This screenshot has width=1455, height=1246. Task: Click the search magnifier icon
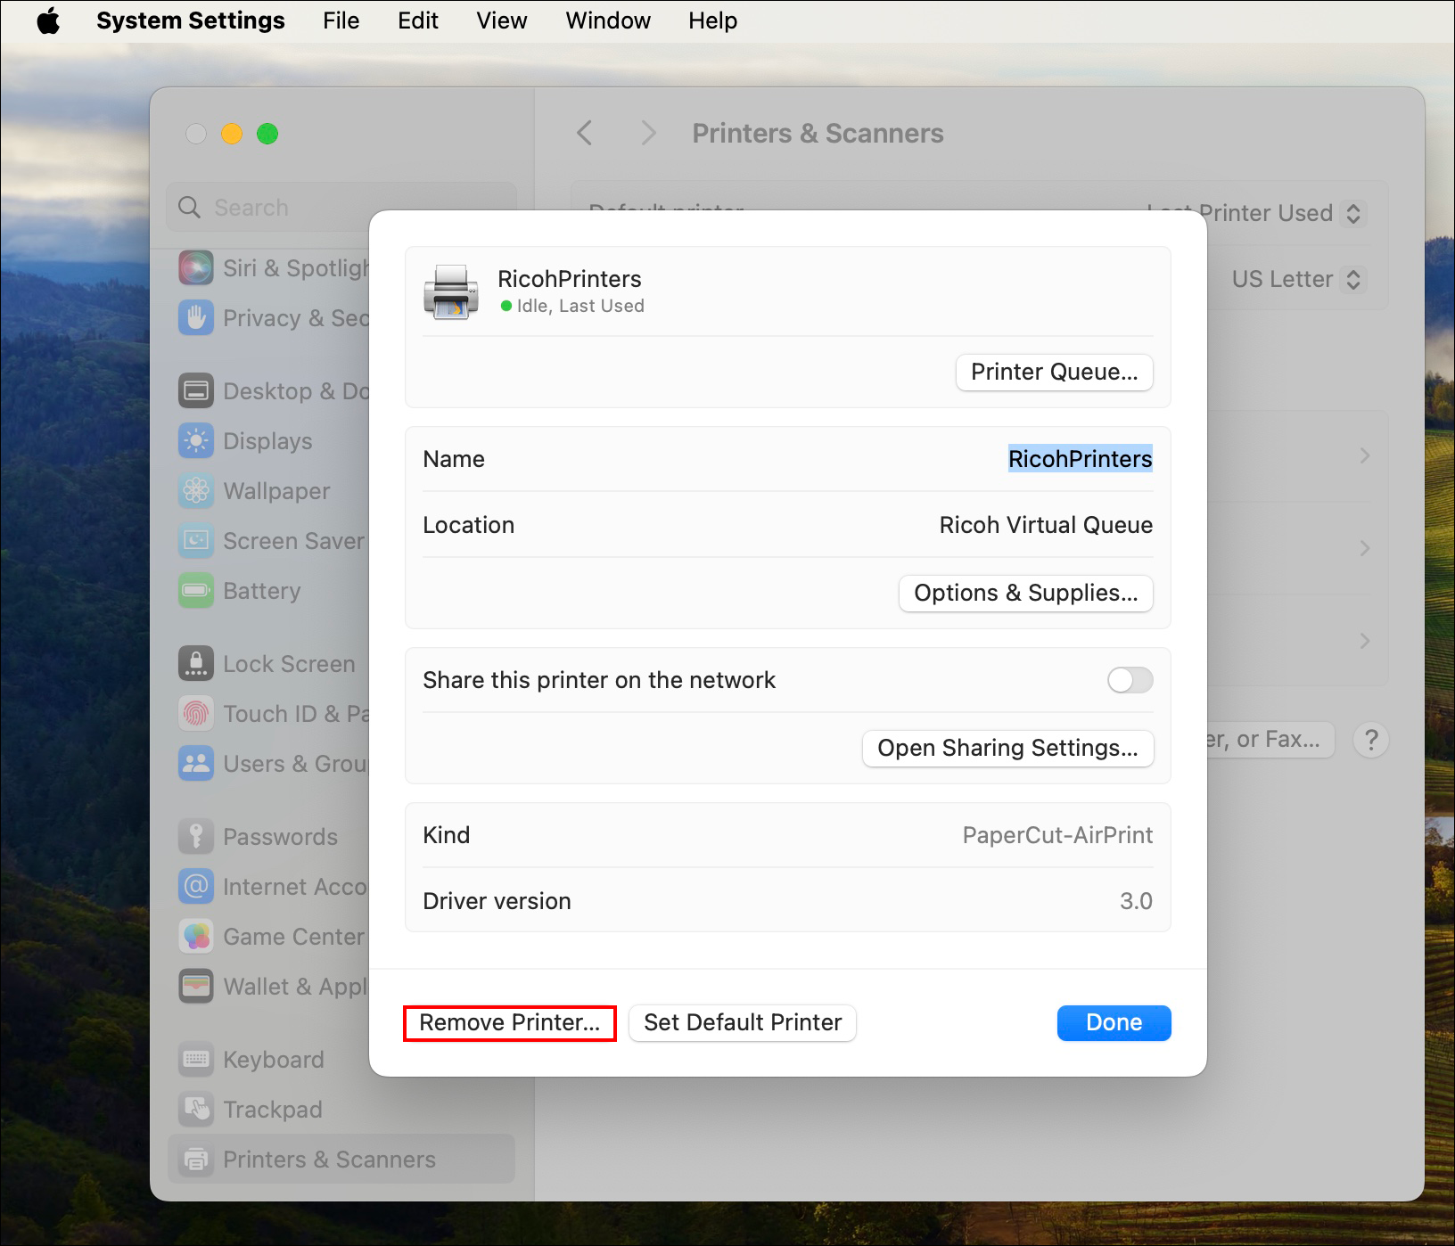(189, 208)
